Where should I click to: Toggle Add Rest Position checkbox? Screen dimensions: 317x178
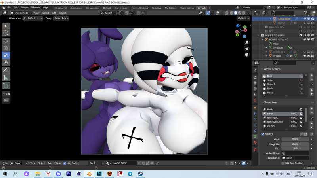283,163
